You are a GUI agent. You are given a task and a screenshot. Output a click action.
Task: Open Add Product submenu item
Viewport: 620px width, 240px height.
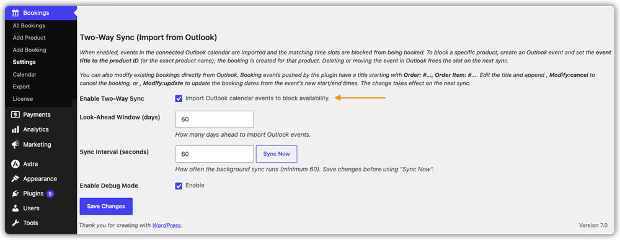pyautogui.click(x=29, y=38)
